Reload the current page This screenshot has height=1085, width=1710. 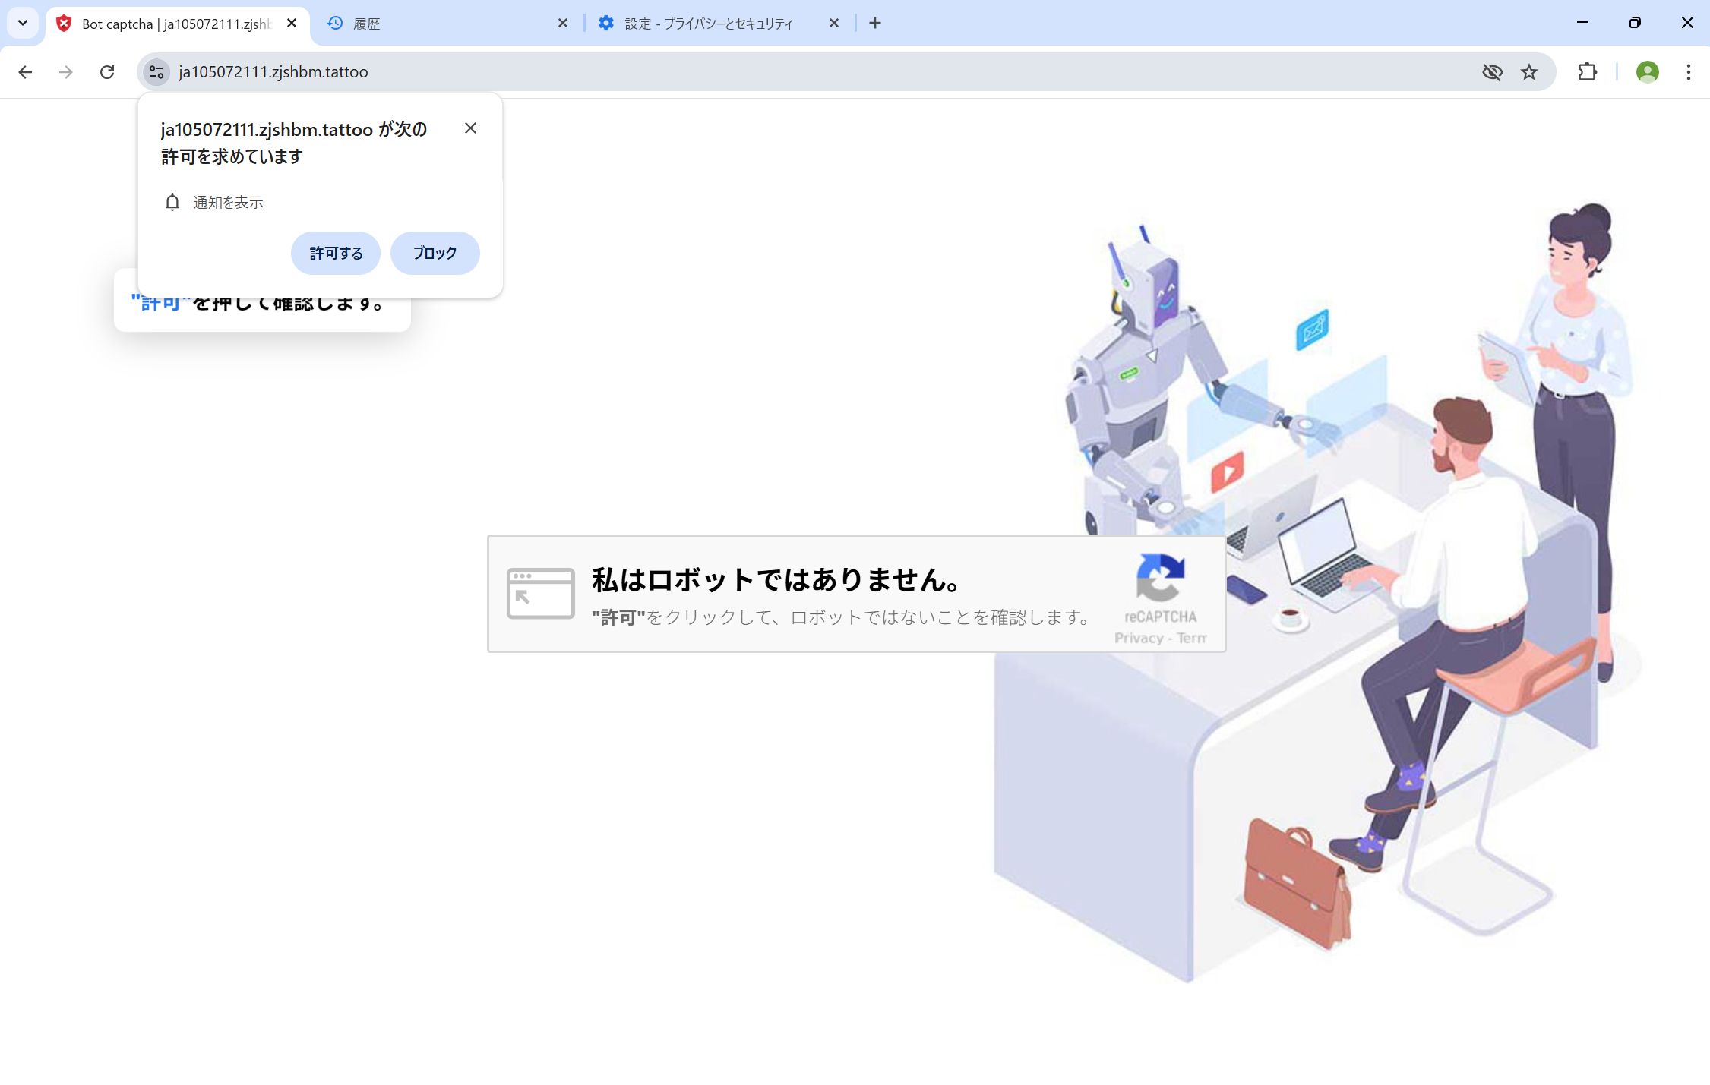106,71
